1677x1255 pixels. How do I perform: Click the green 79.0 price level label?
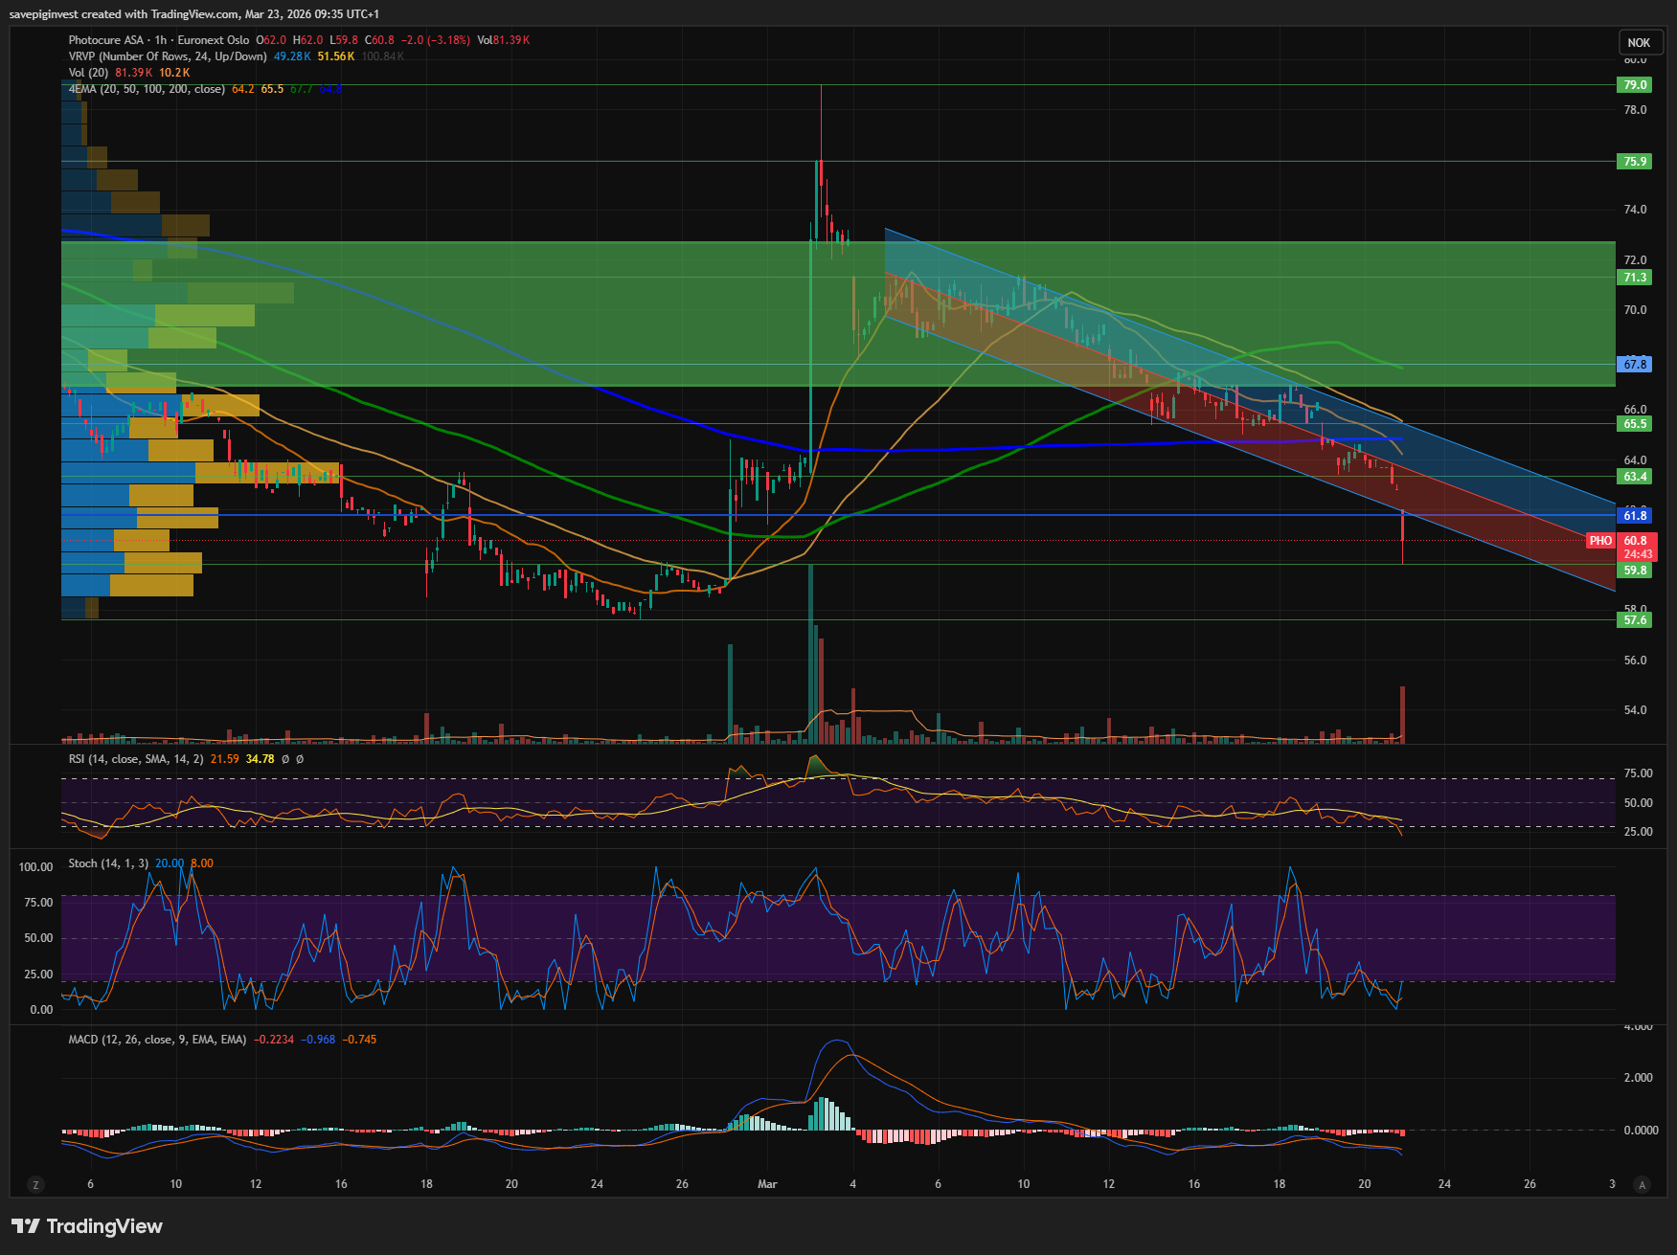[1635, 85]
